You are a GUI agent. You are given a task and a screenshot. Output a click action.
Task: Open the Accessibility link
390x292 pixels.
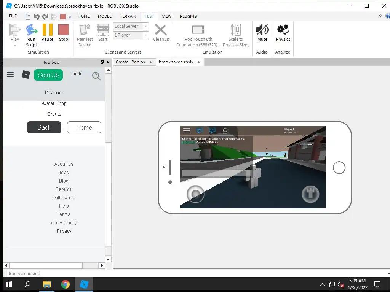(64, 223)
